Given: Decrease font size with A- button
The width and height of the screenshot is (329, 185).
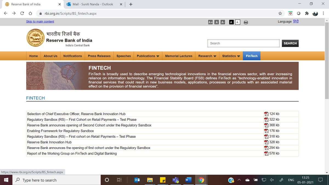Looking at the screenshot, I should (223, 22).
